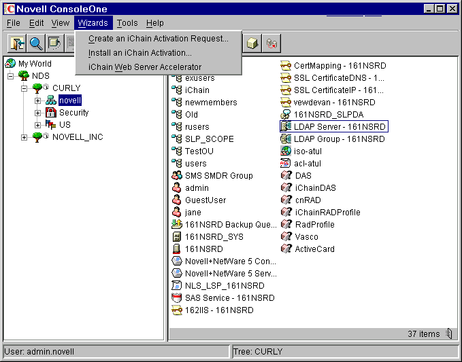Click the SMS SMDR Group icon
The width and height of the screenshot is (462, 362).
177,175
